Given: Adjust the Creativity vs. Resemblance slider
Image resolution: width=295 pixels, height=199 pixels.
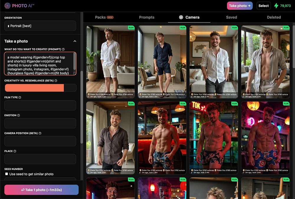Looking at the screenshot, I should pyautogui.click(x=40, y=88).
